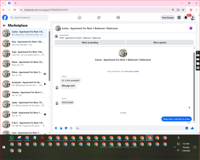Screen dimensions: 200x160
Task: Open the red record app in taskbar
Action: pos(42,138)
